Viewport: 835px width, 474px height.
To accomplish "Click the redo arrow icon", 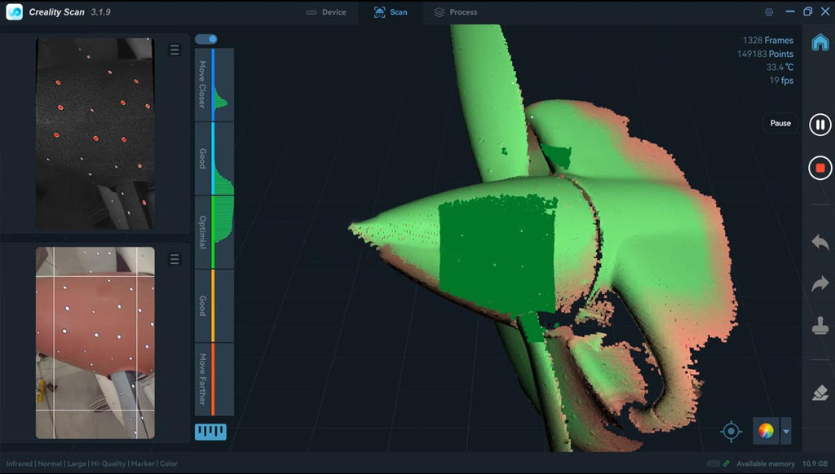I will 820,283.
